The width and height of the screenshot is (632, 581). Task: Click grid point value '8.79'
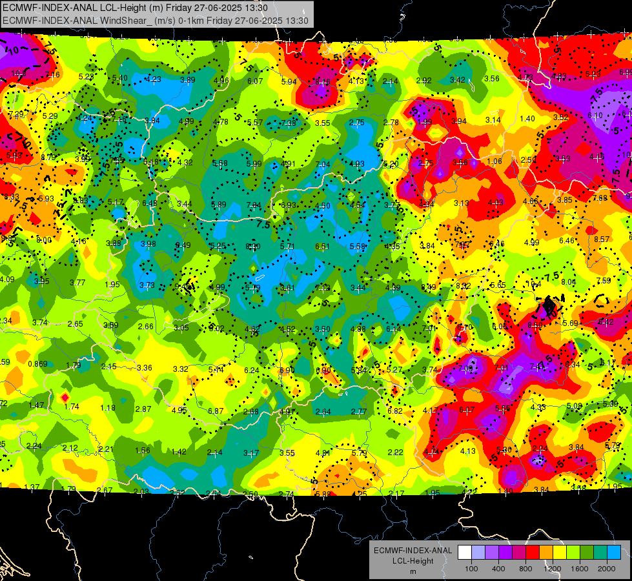(x=49, y=158)
